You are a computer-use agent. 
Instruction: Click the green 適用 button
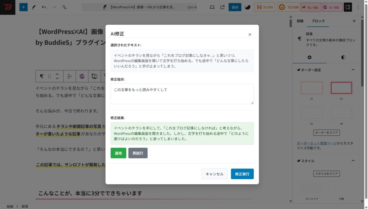(x=118, y=153)
